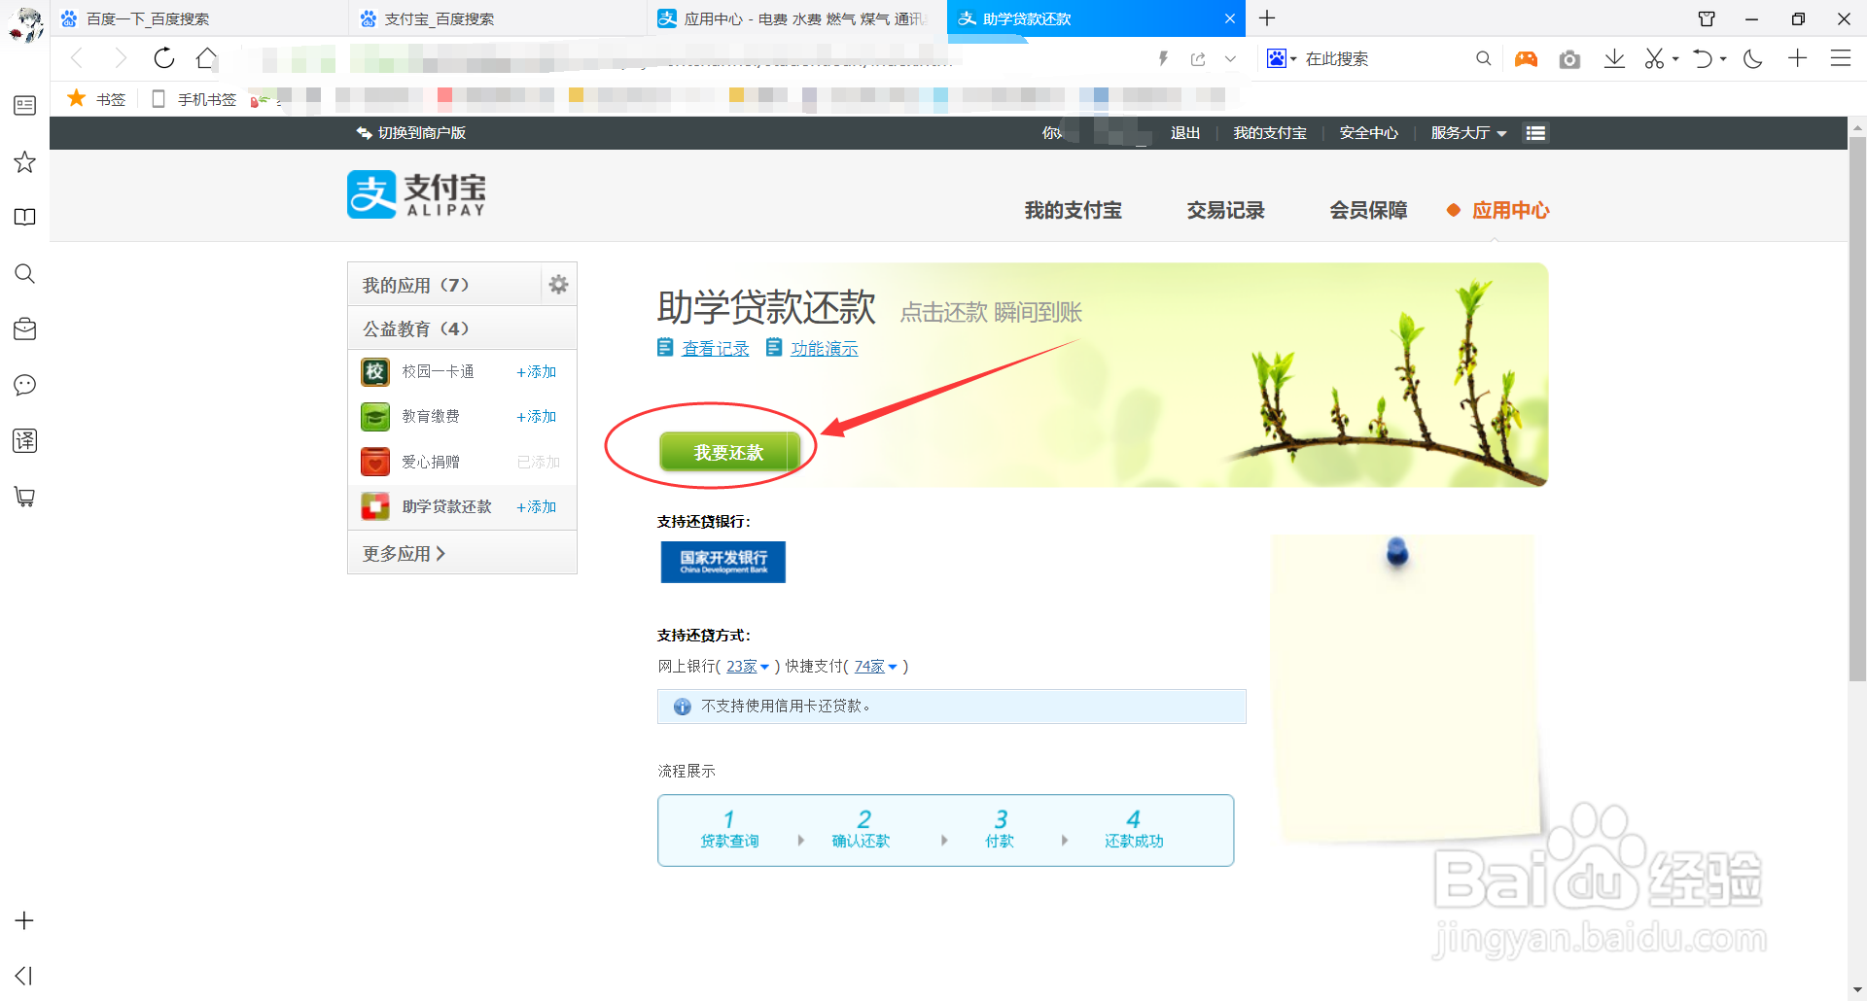Open the scissors tool dropdown arrow
Viewport: 1867px width, 1001px height.
point(1675,59)
